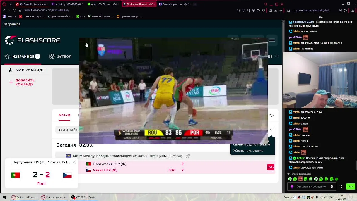Click the Czech flag in goal popup

(x=67, y=175)
